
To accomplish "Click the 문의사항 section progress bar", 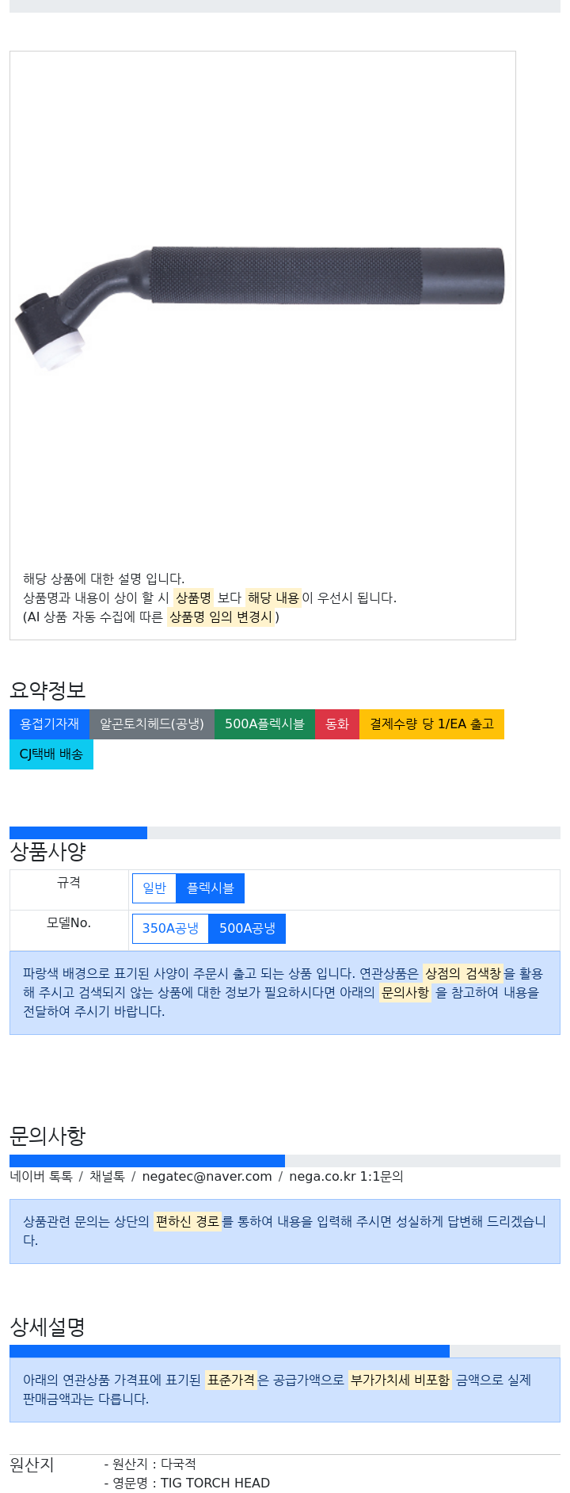I will (x=147, y=1161).
